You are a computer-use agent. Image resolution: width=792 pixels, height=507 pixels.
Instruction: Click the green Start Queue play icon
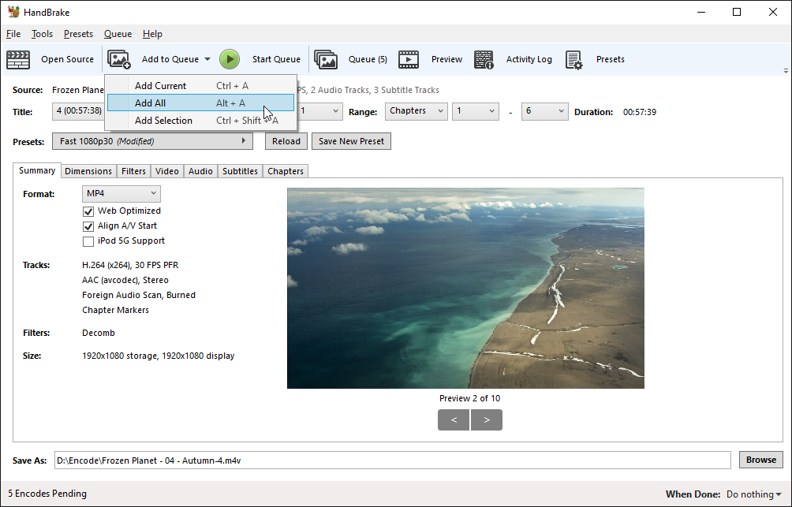(230, 60)
